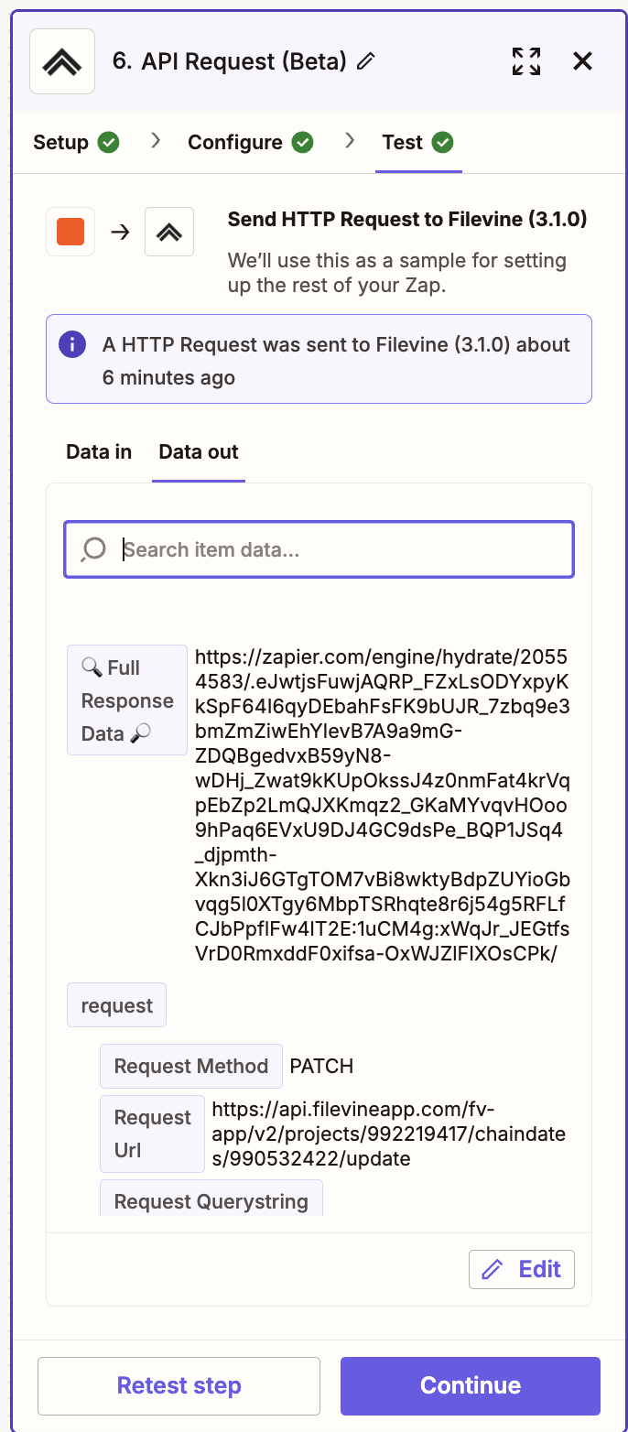Image resolution: width=628 pixels, height=1432 pixels.
Task: Click the orange trigger app icon
Action: [70, 232]
